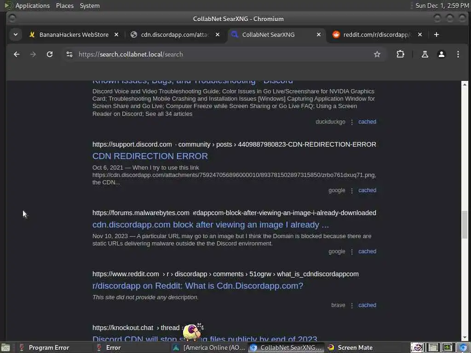Click the scrollbar down arrow
The width and height of the screenshot is (471, 353).
coord(465,337)
